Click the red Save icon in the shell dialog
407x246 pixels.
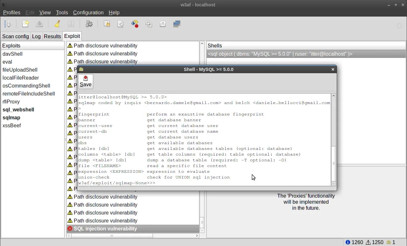click(86, 78)
